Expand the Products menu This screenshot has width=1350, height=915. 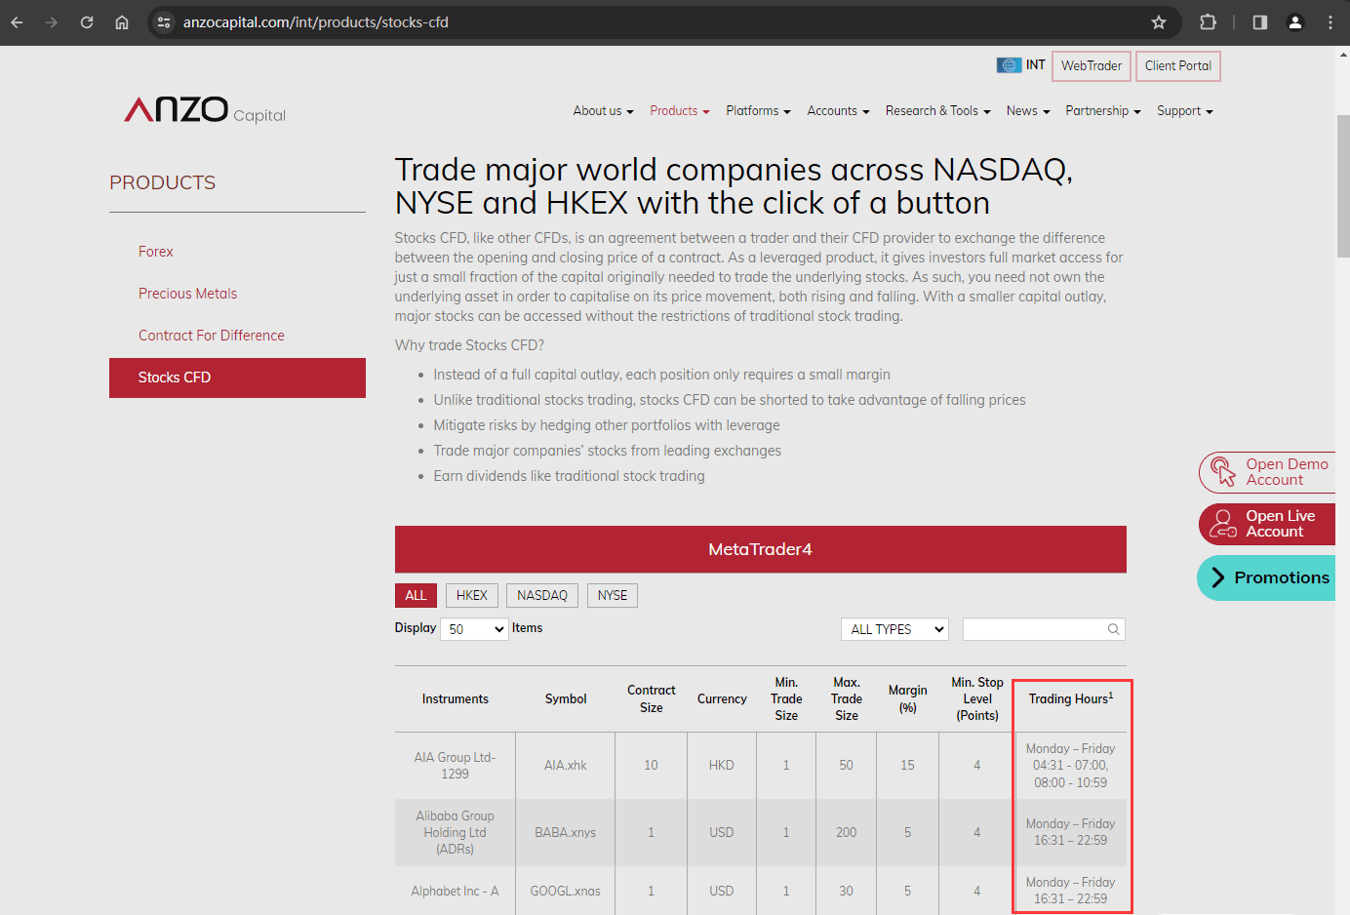pyautogui.click(x=680, y=111)
